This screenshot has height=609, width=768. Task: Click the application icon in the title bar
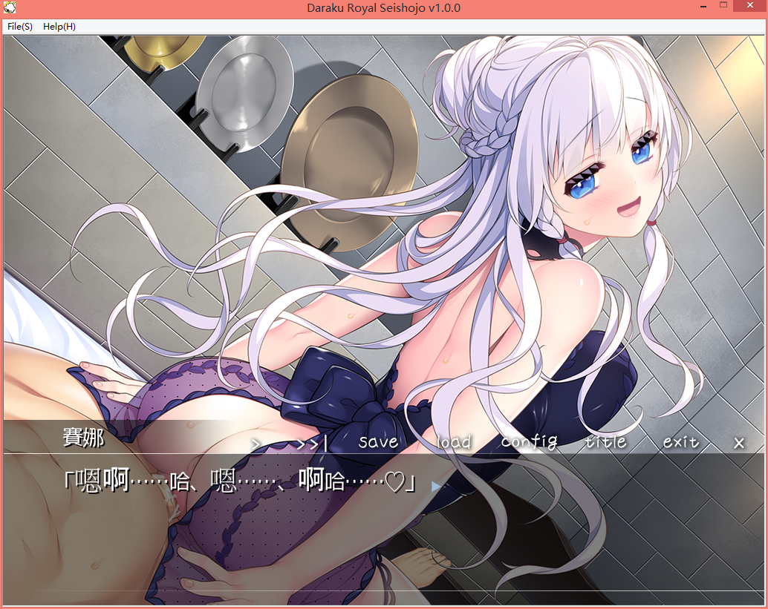point(10,7)
